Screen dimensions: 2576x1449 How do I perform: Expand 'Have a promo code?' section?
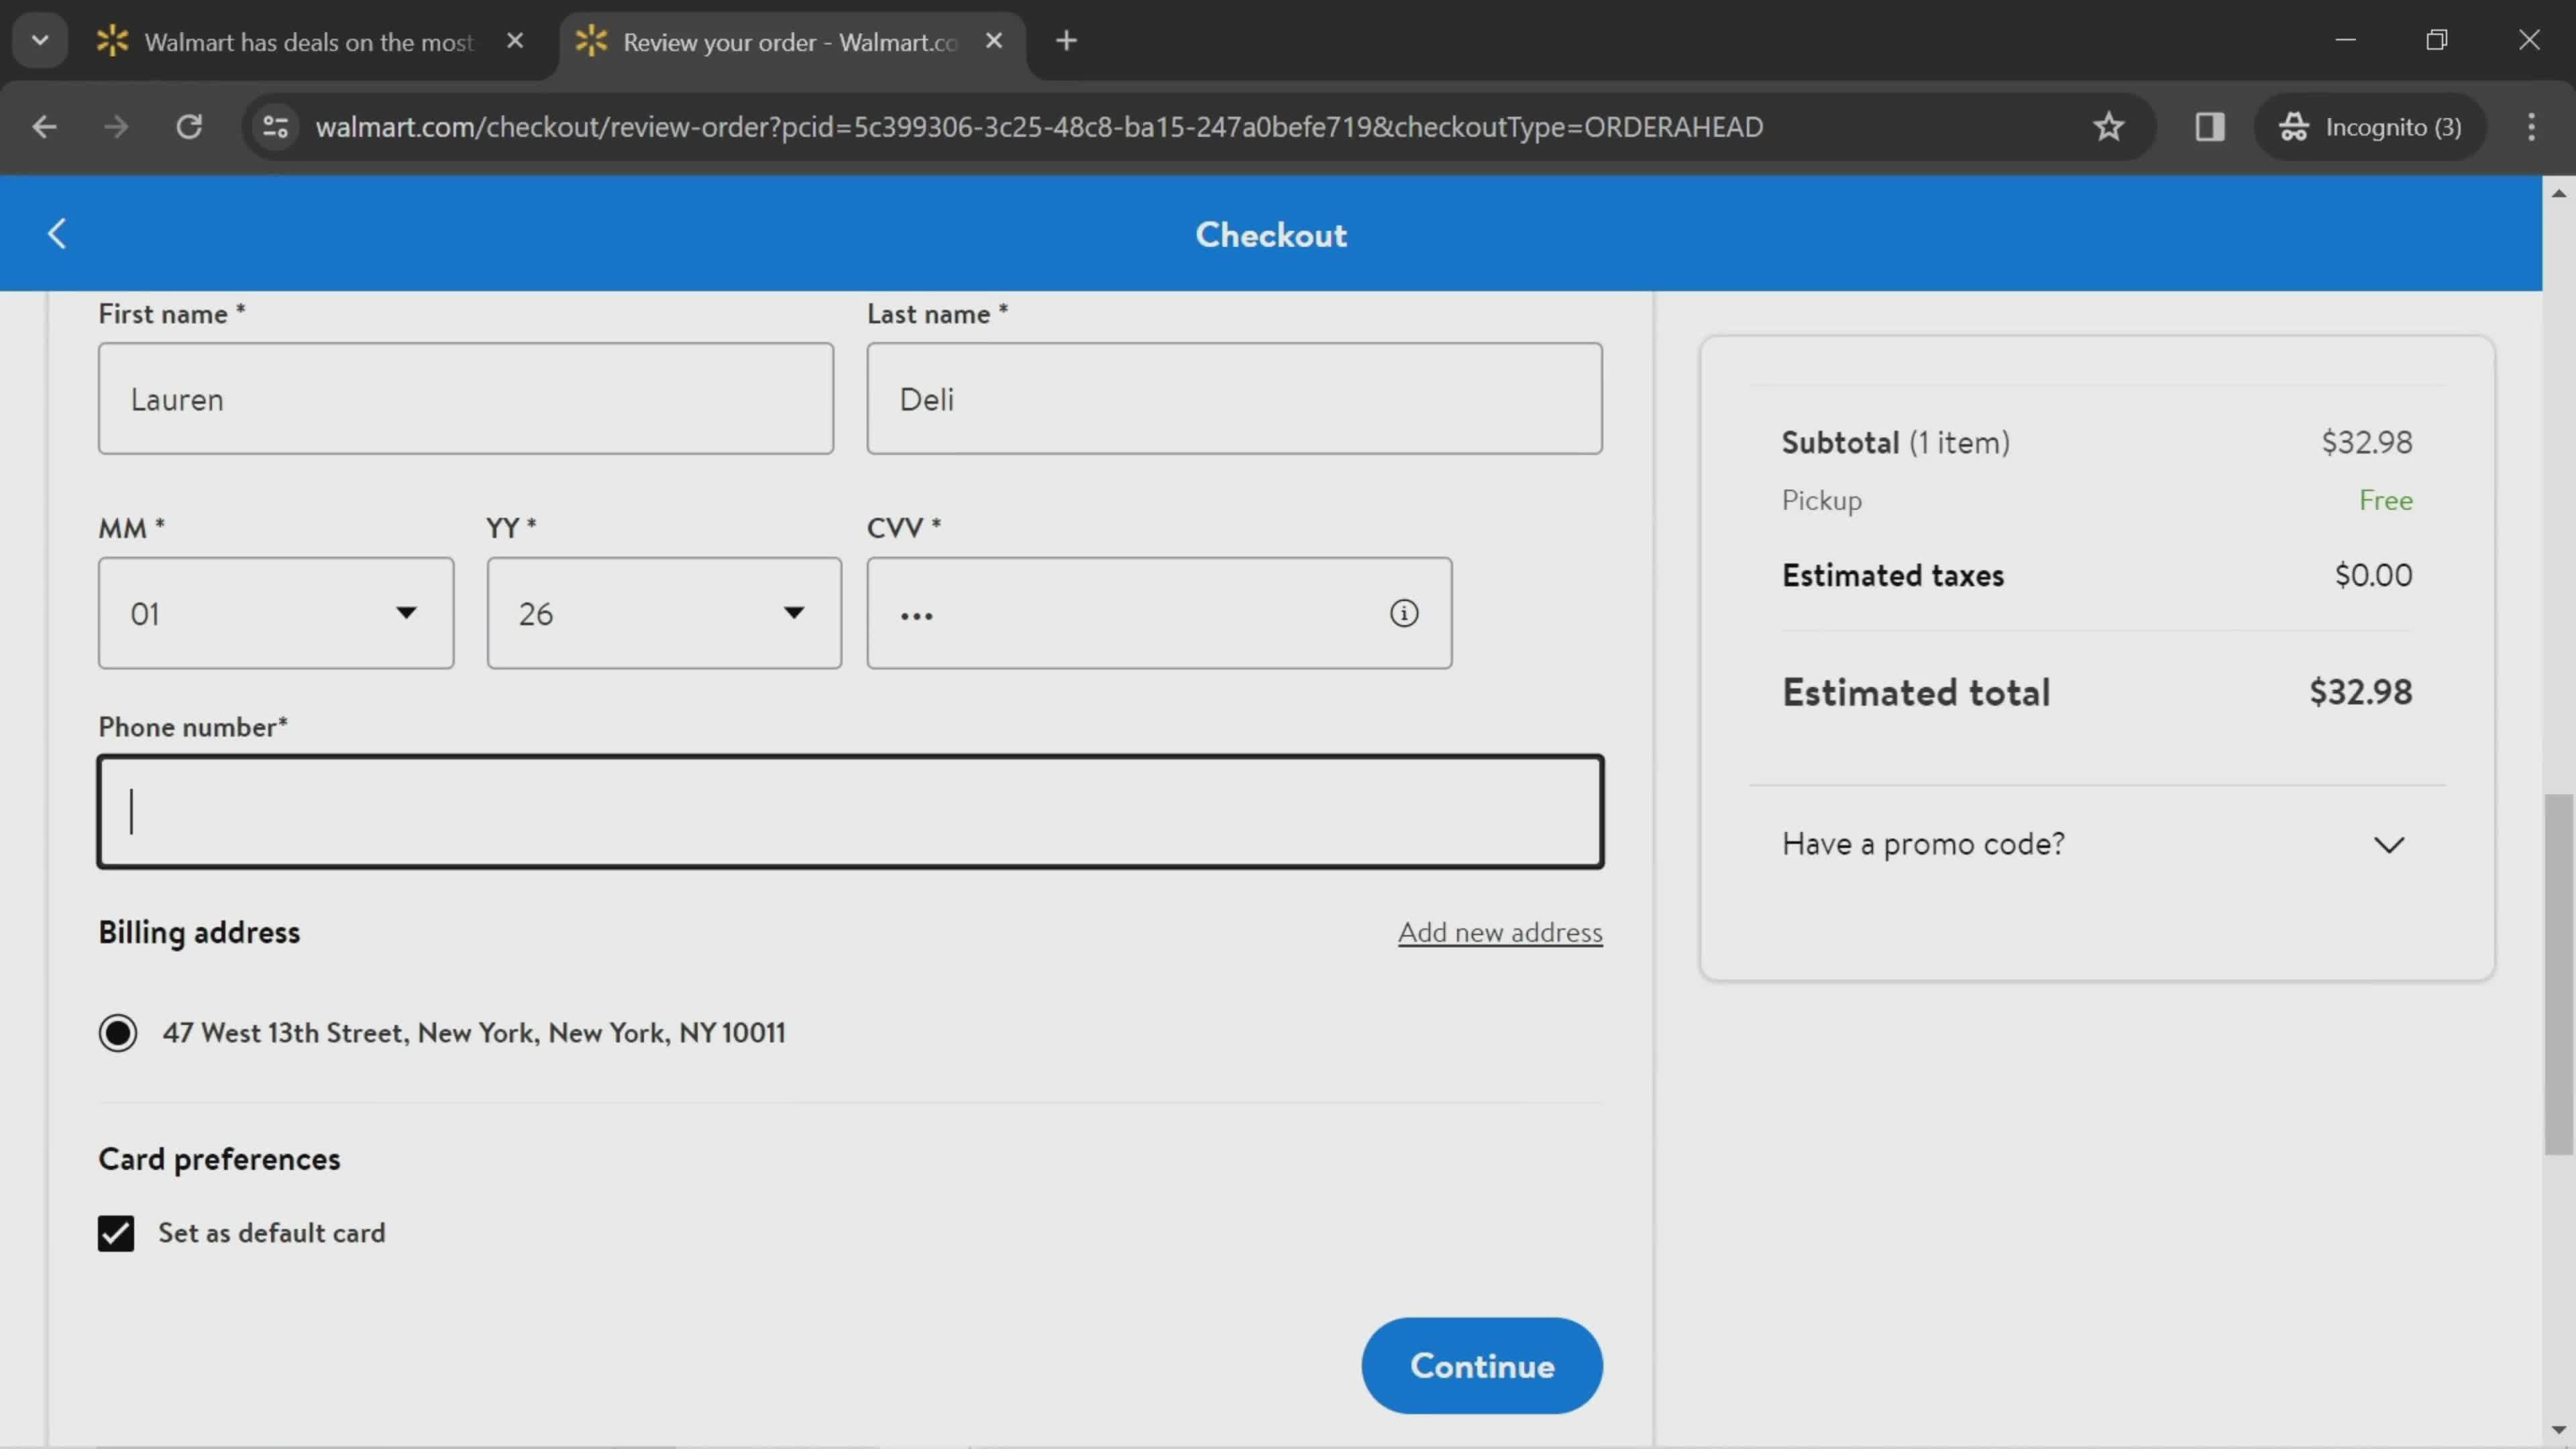pos(2097,844)
